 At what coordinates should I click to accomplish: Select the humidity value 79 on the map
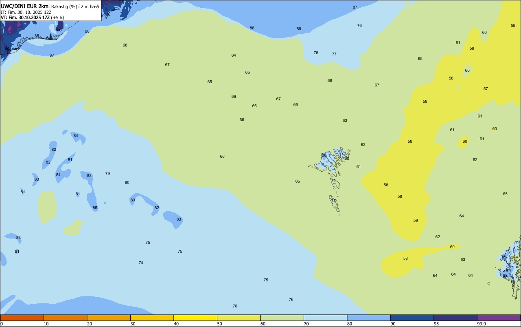click(107, 173)
